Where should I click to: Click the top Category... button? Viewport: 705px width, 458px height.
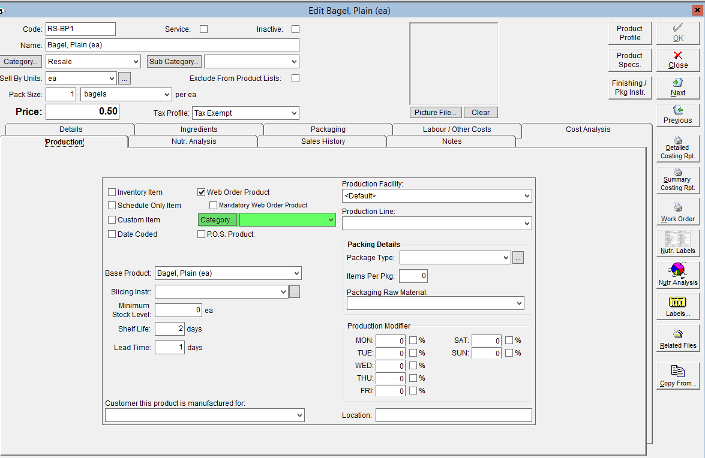[20, 62]
